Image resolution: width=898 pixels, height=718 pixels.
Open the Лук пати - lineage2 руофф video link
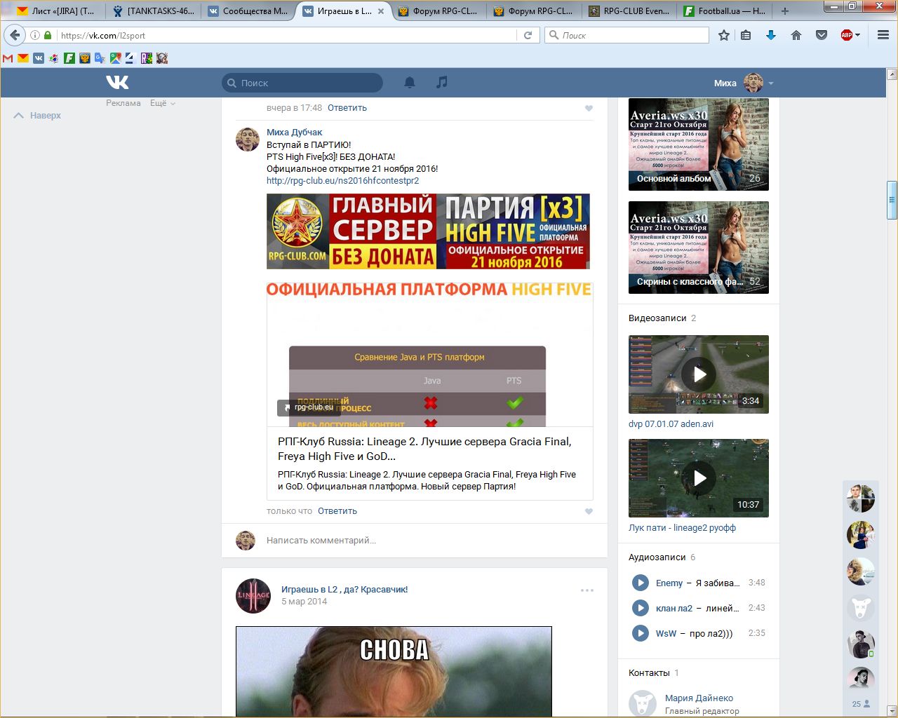pyautogui.click(x=682, y=528)
